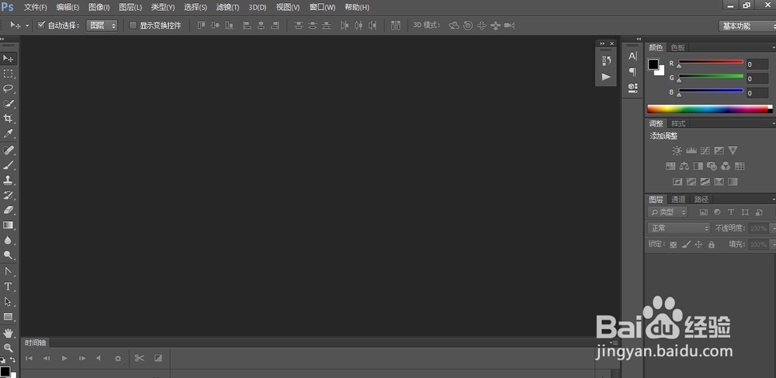
Task: Mute audio playback in timeline
Action: coord(99,359)
